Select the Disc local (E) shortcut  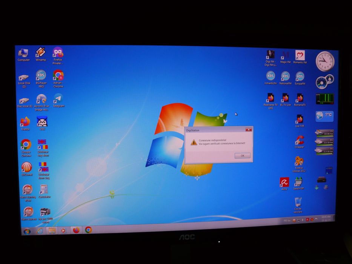pos(25,102)
